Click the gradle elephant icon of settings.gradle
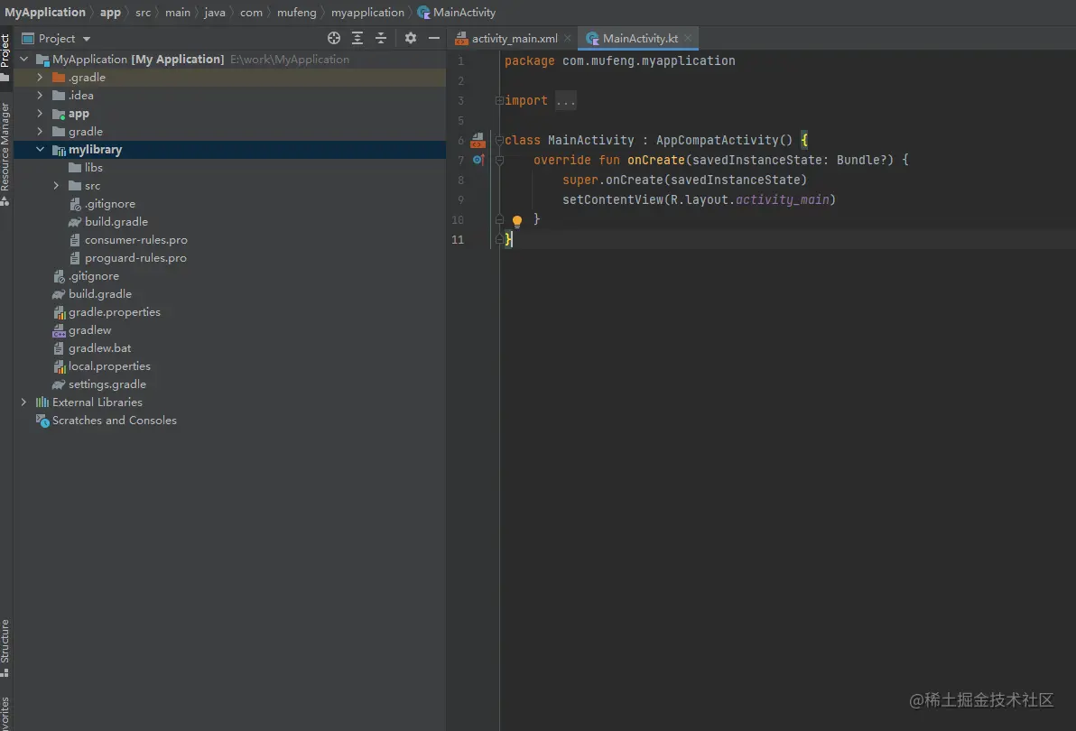 pos(59,384)
